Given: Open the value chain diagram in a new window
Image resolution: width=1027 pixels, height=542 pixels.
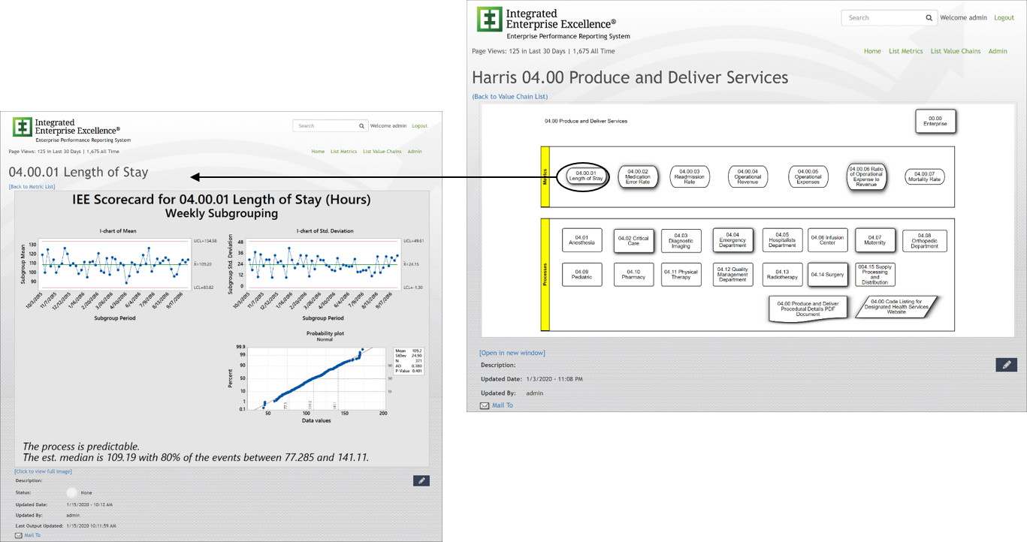Looking at the screenshot, I should click(512, 353).
